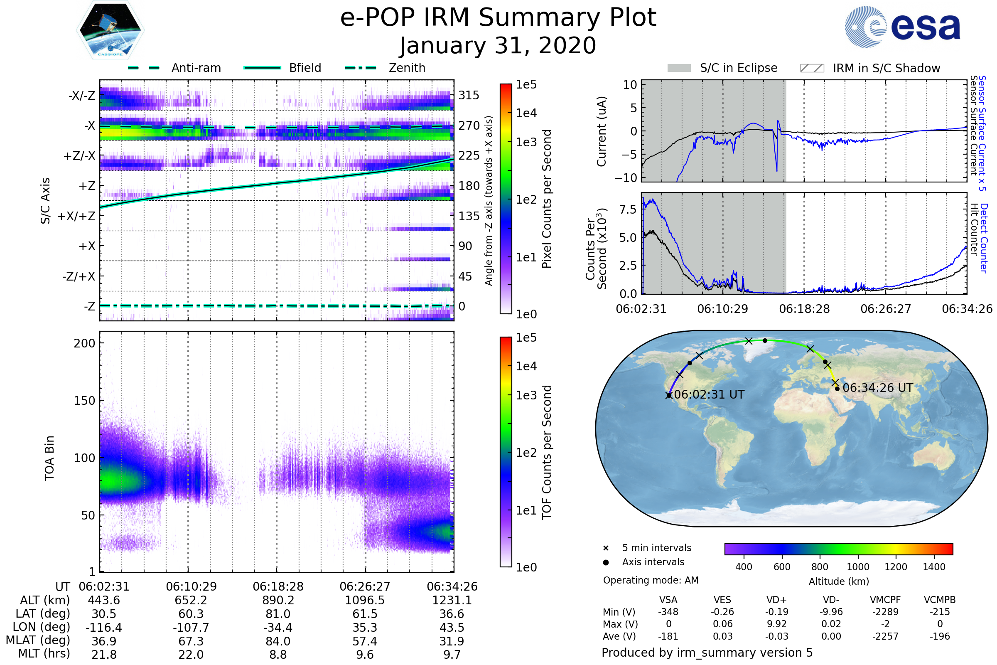Click the MLT (hrs) row label
Viewport: 997px width, 665px height.
click(x=44, y=653)
